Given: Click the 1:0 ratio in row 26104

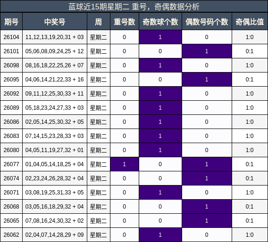Looking at the screenshot, I should 250,37.
